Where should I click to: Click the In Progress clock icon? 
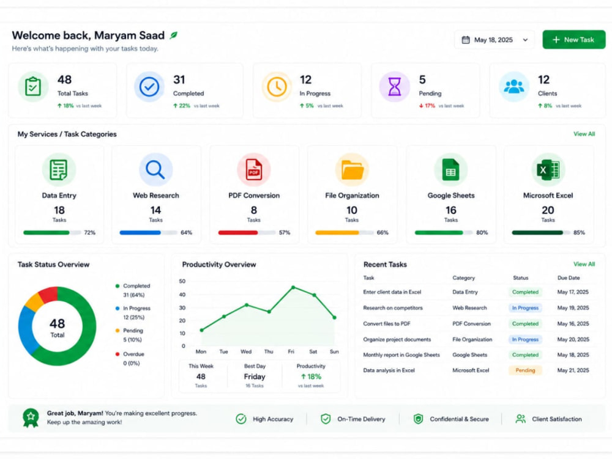pos(277,87)
